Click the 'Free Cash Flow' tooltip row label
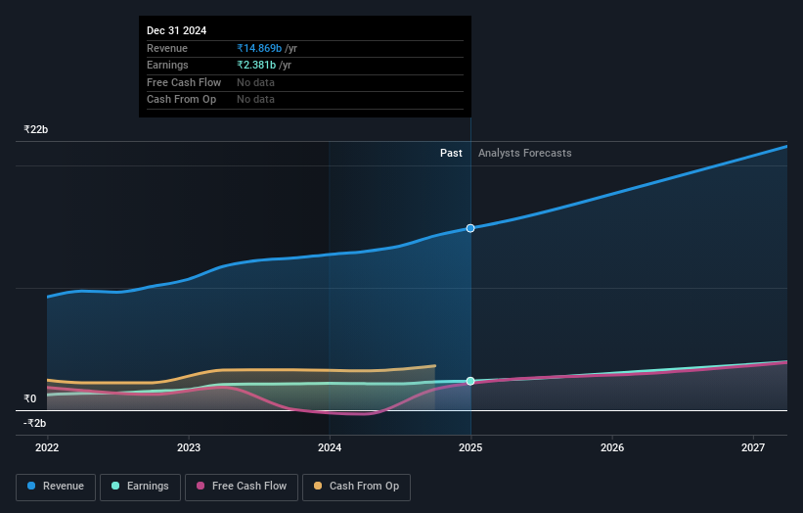This screenshot has height=513, width=803. tap(184, 82)
